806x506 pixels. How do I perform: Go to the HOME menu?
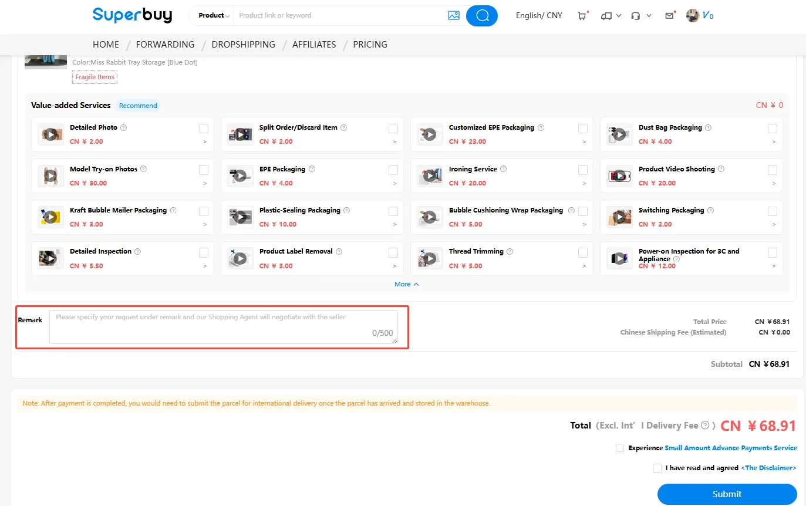106,45
